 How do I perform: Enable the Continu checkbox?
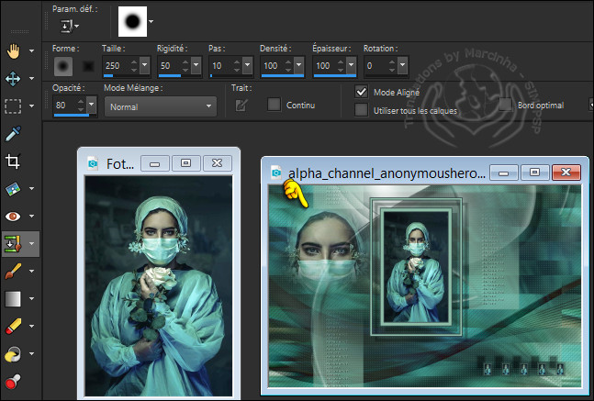pos(274,105)
